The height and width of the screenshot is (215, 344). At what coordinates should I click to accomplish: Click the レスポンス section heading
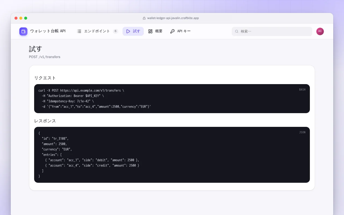click(45, 121)
